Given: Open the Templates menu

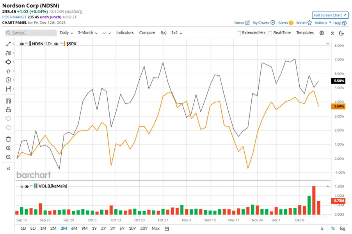Looking at the screenshot, I should pyautogui.click(x=305, y=33).
